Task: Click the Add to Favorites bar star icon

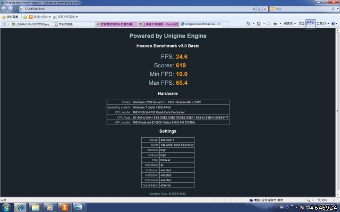Action: click(25, 17)
